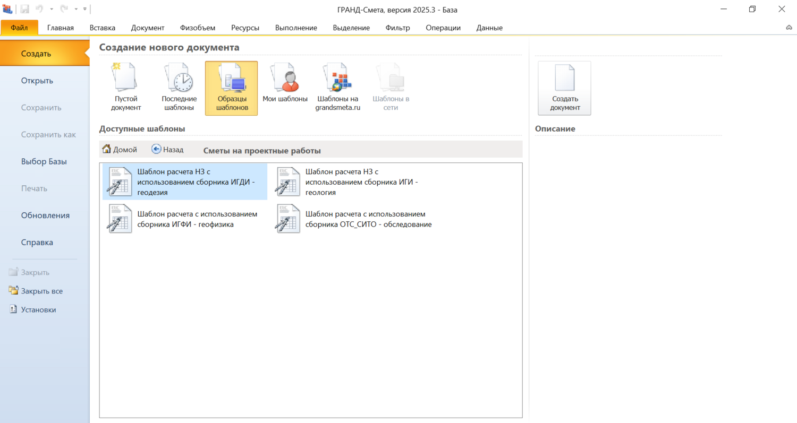797x423 pixels.
Task: Open Установки settings item
Action: pos(32,309)
